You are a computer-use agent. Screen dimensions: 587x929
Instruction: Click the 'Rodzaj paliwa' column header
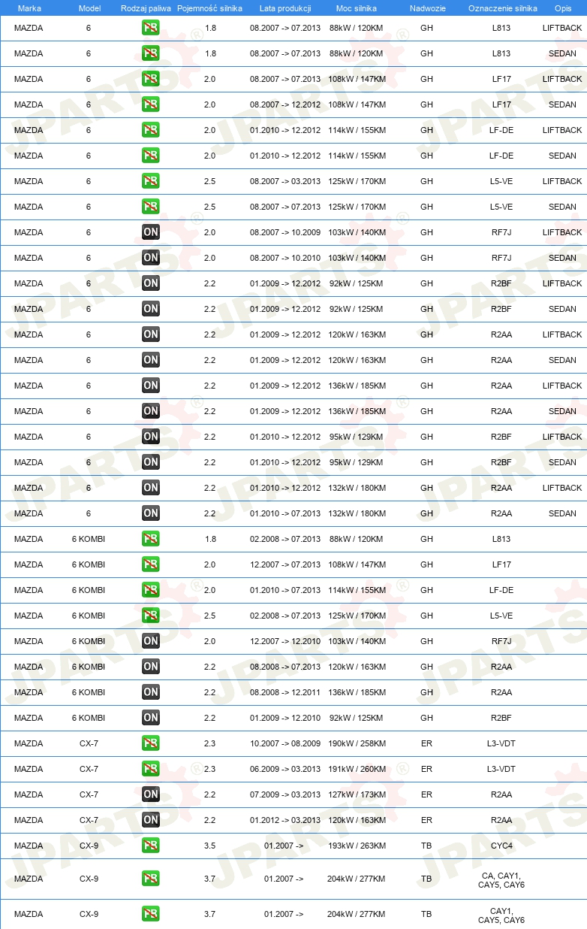pos(146,8)
